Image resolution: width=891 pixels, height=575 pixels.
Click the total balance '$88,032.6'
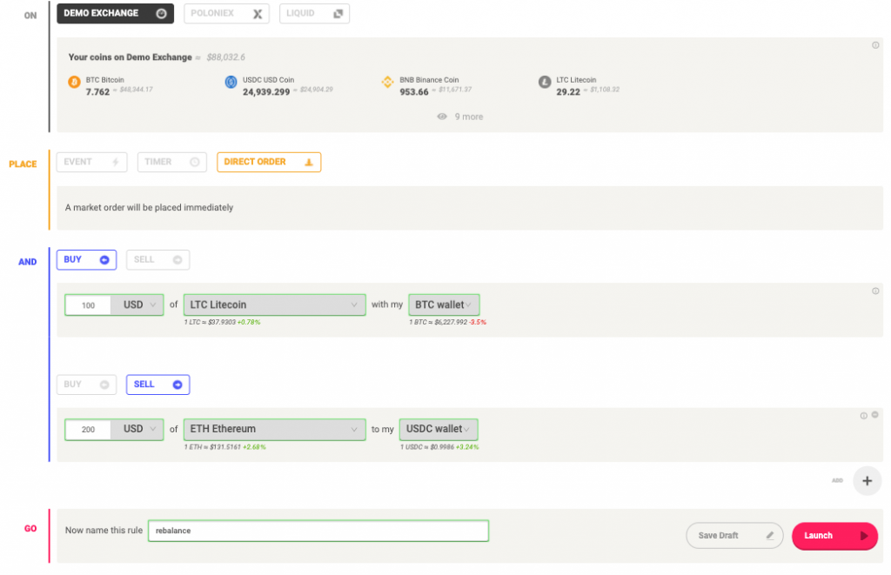click(225, 57)
